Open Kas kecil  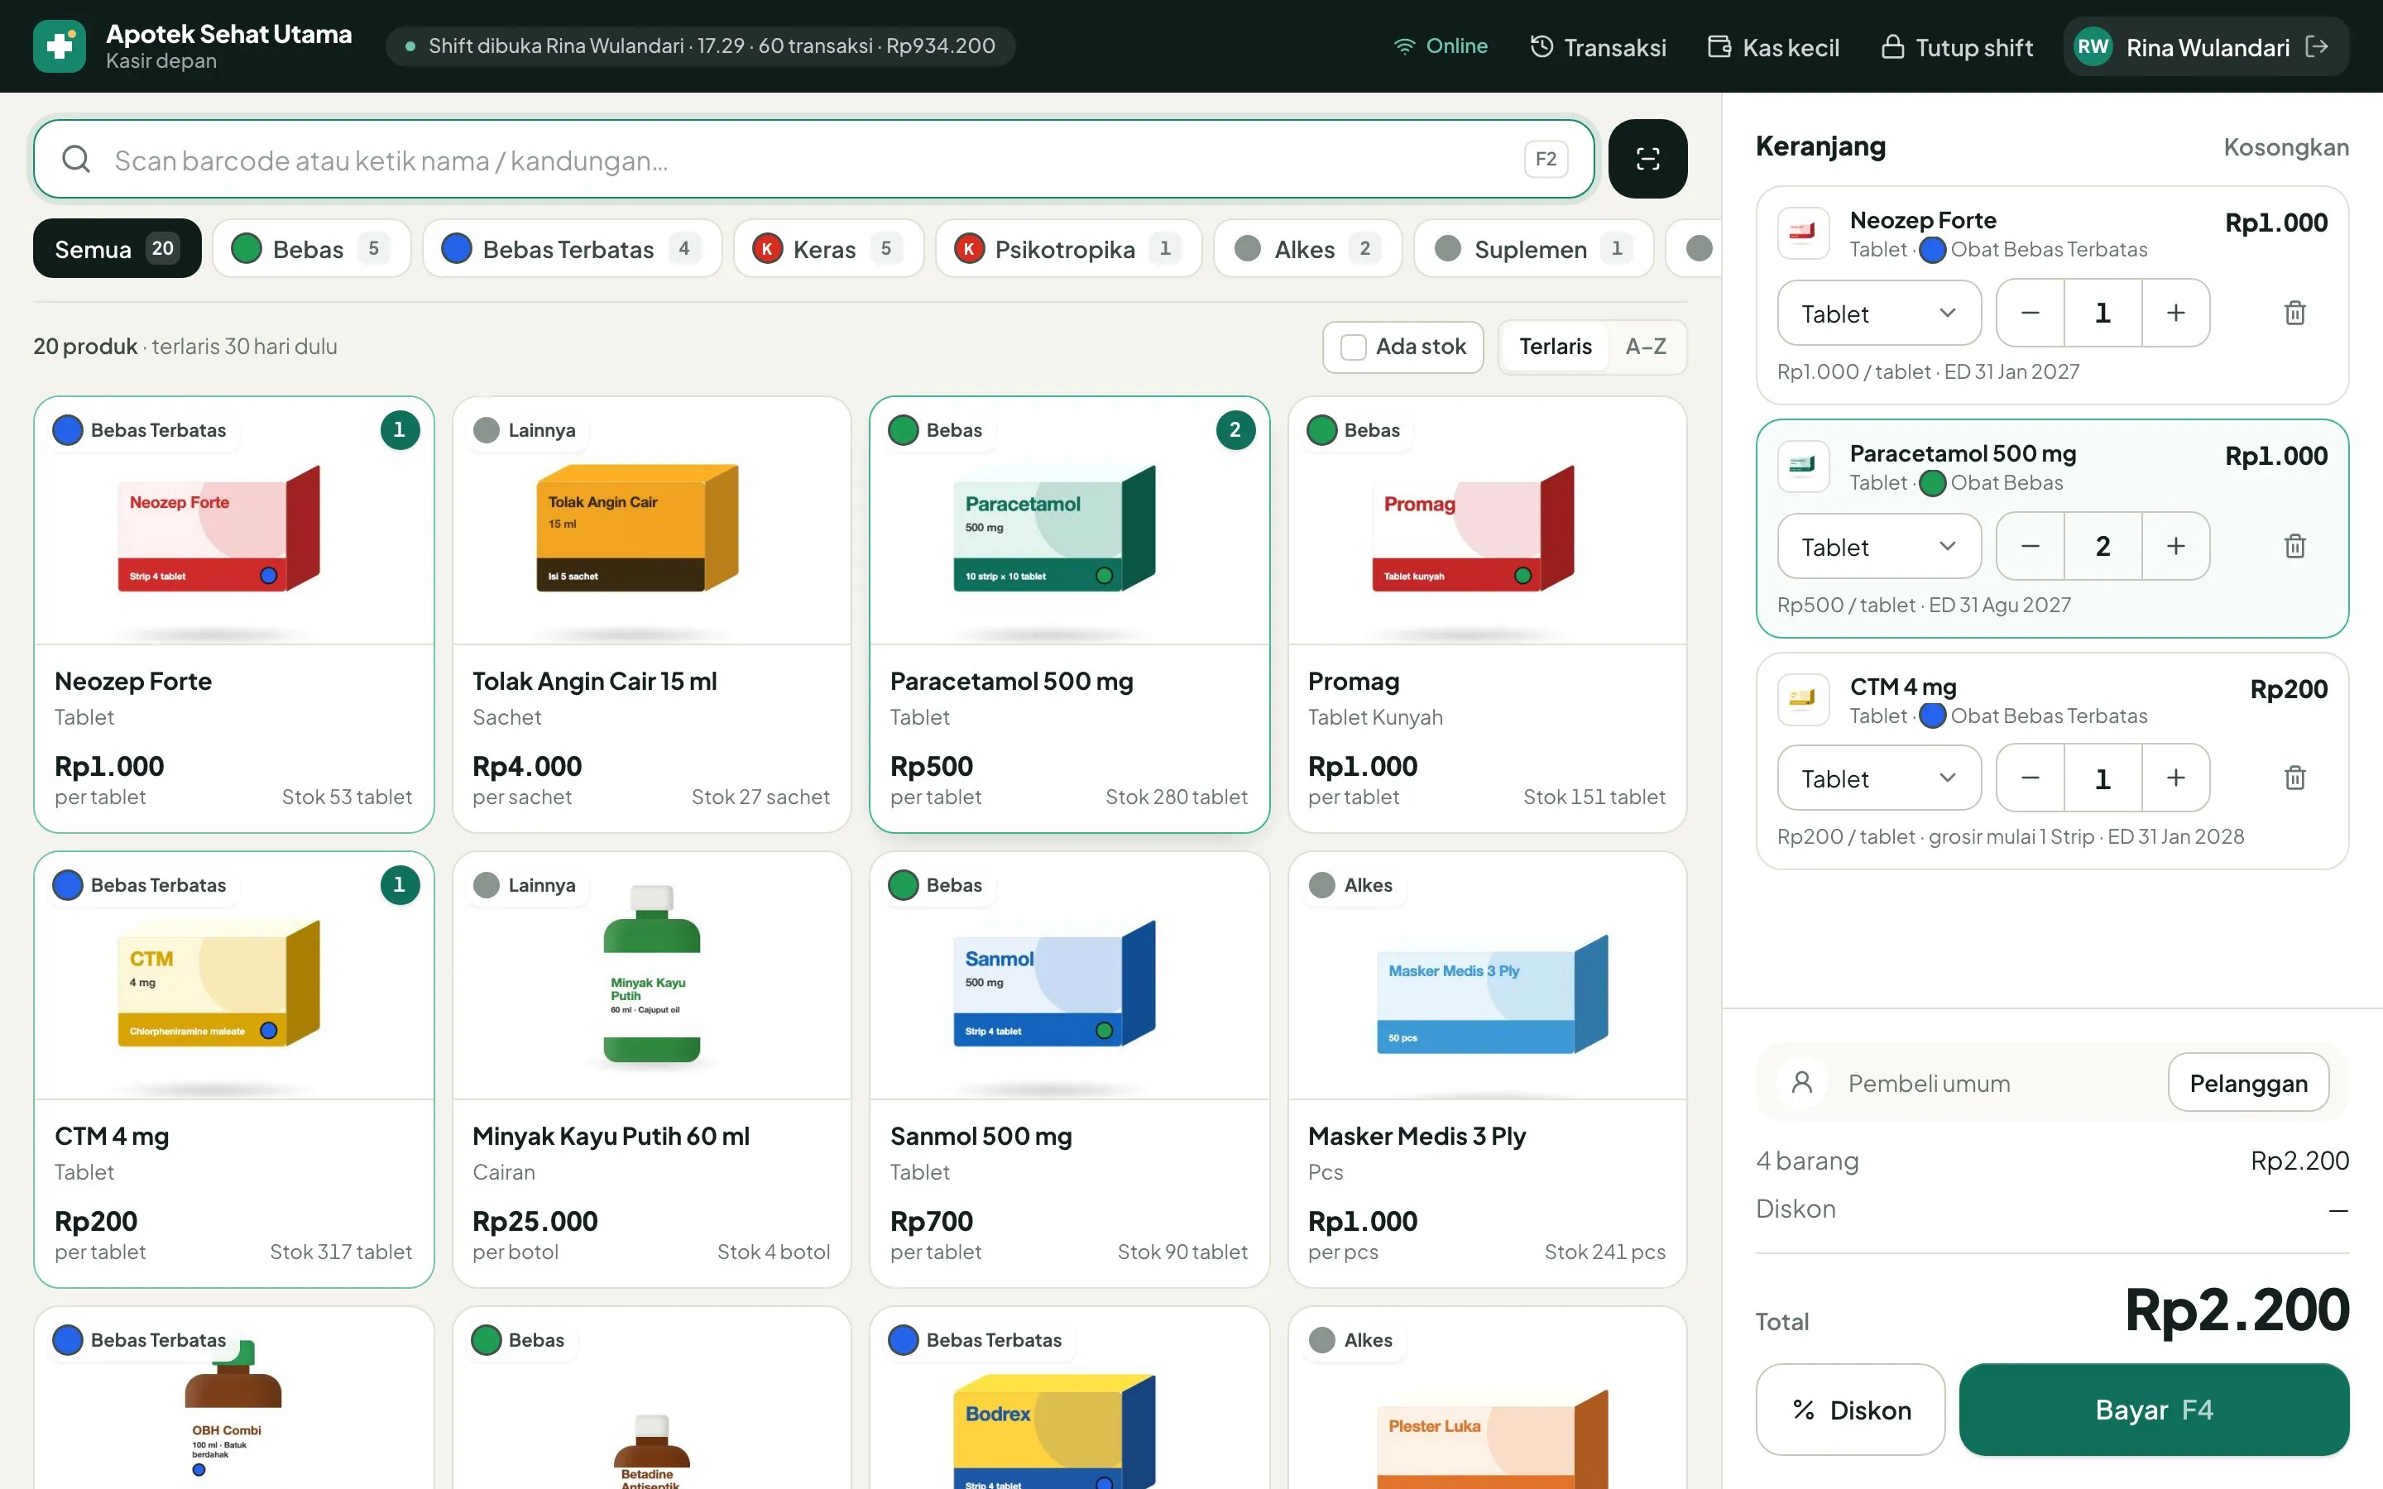pyautogui.click(x=1773, y=46)
